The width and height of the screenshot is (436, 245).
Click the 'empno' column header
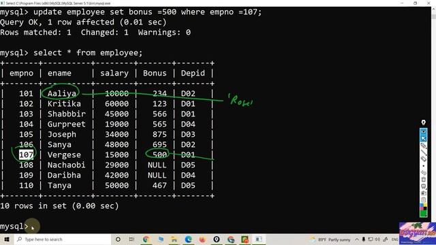(21, 73)
